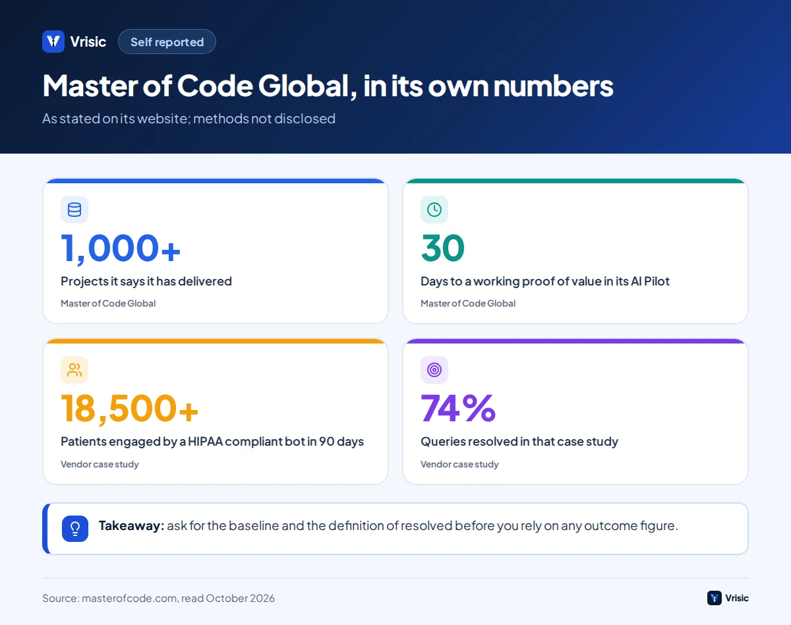Click the lightbulb icon beside Takeaway
Image resolution: width=791 pixels, height=625 pixels.
point(75,529)
